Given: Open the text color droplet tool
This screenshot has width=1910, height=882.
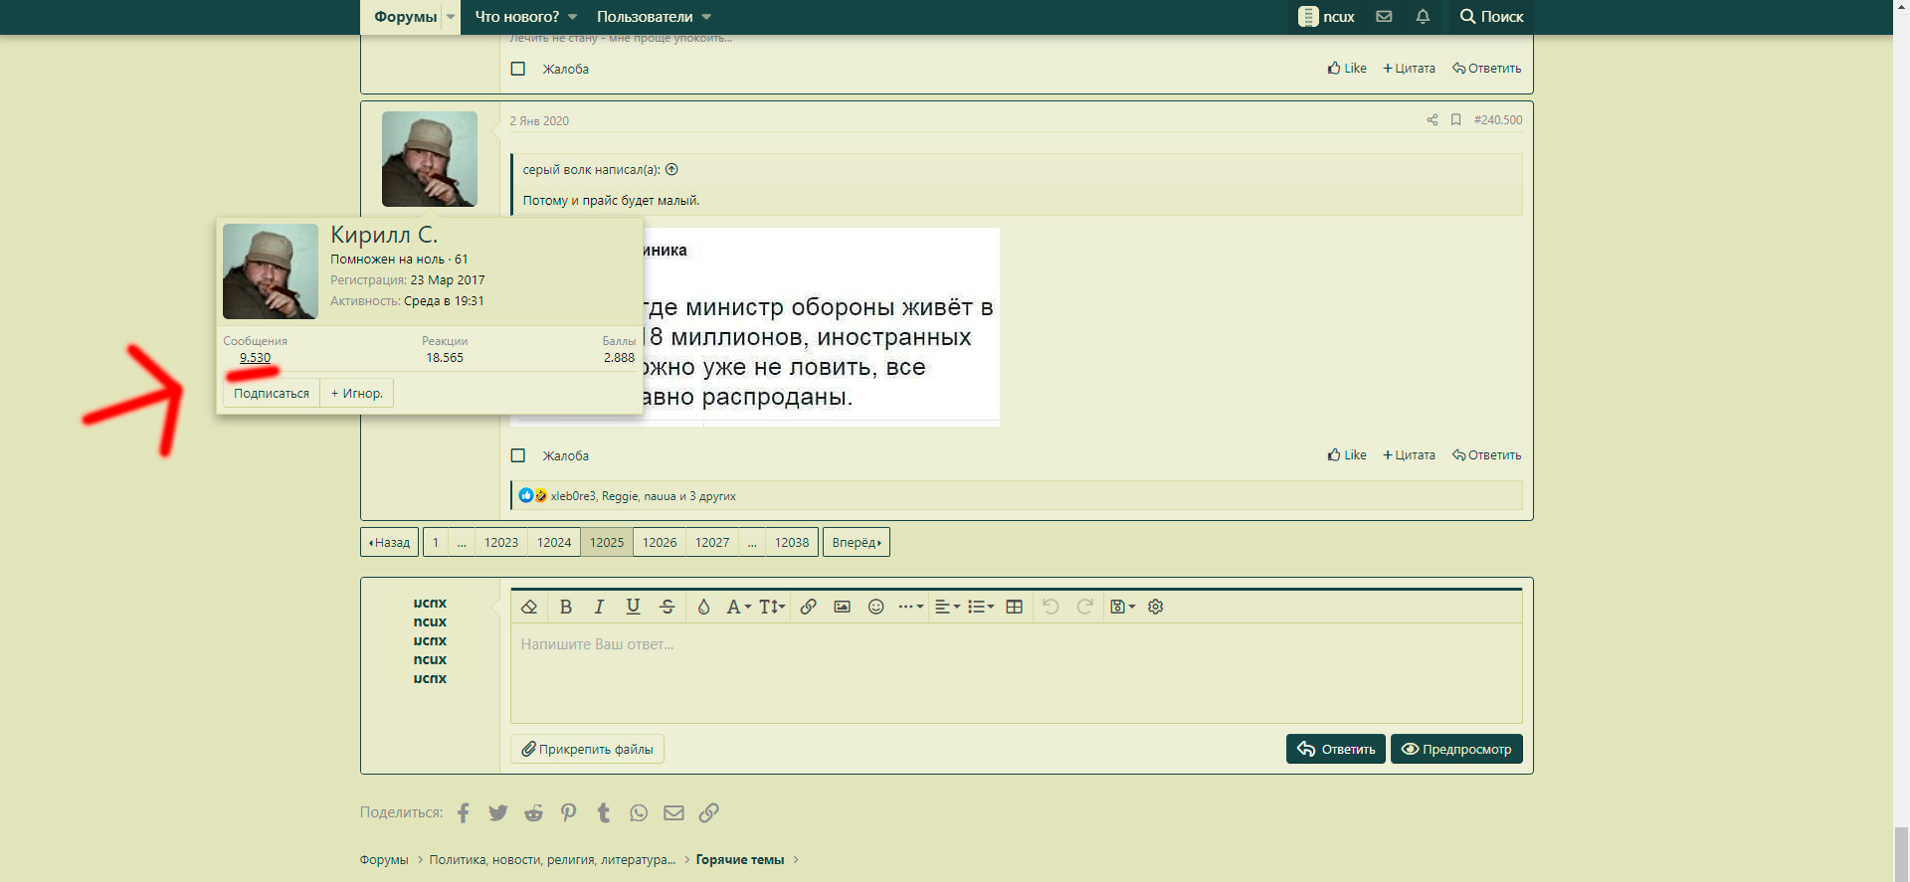Looking at the screenshot, I should pos(703,607).
